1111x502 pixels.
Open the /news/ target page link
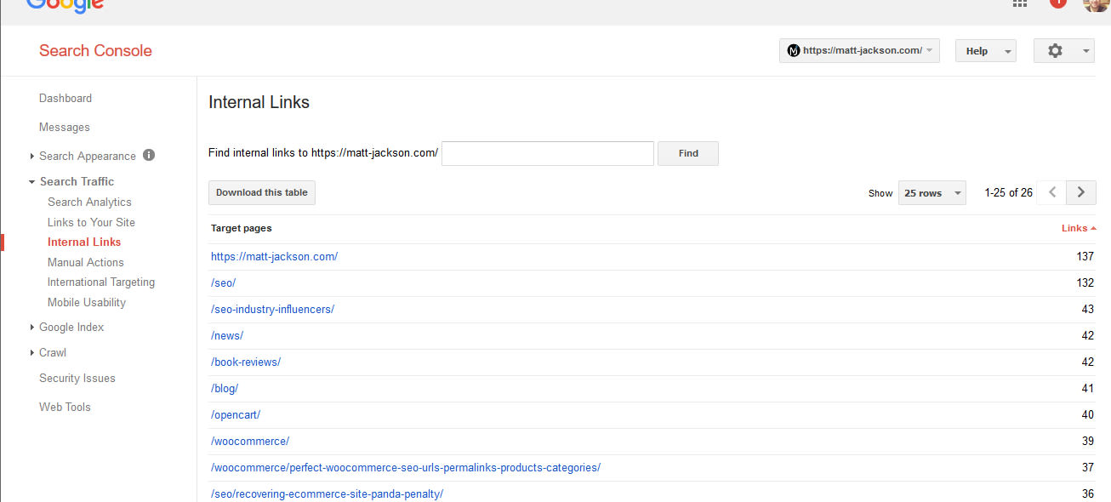click(x=227, y=335)
